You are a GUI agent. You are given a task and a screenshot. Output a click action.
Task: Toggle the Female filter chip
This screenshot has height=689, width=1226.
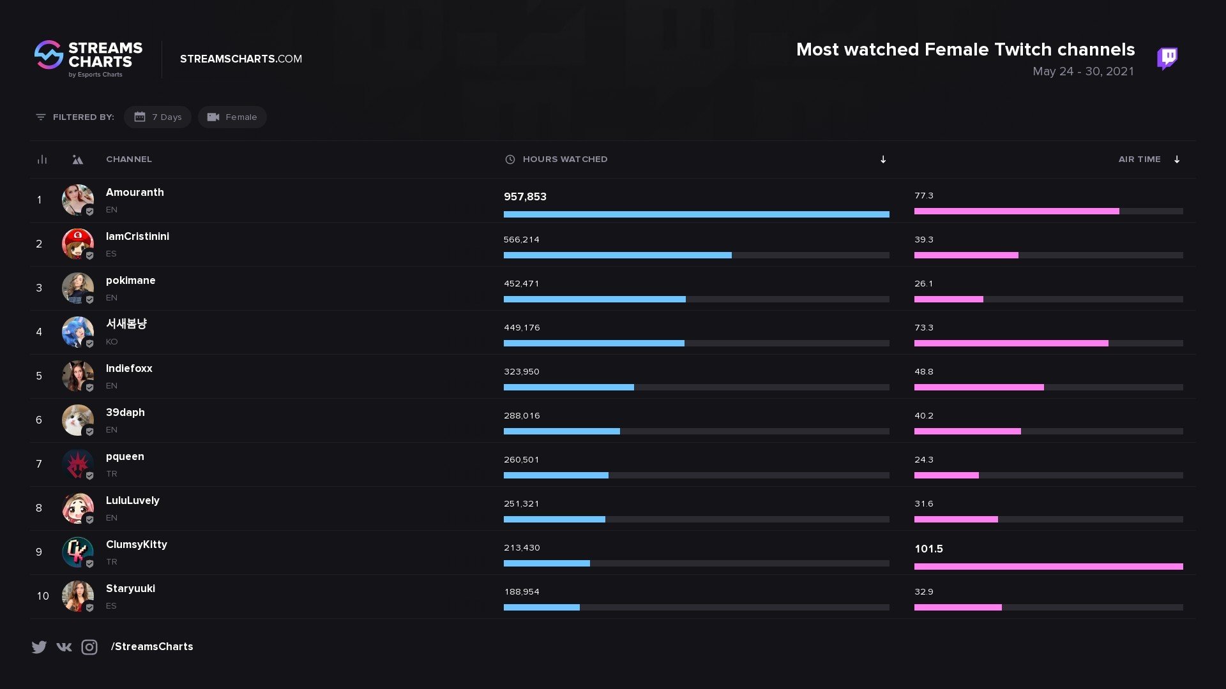(x=232, y=117)
